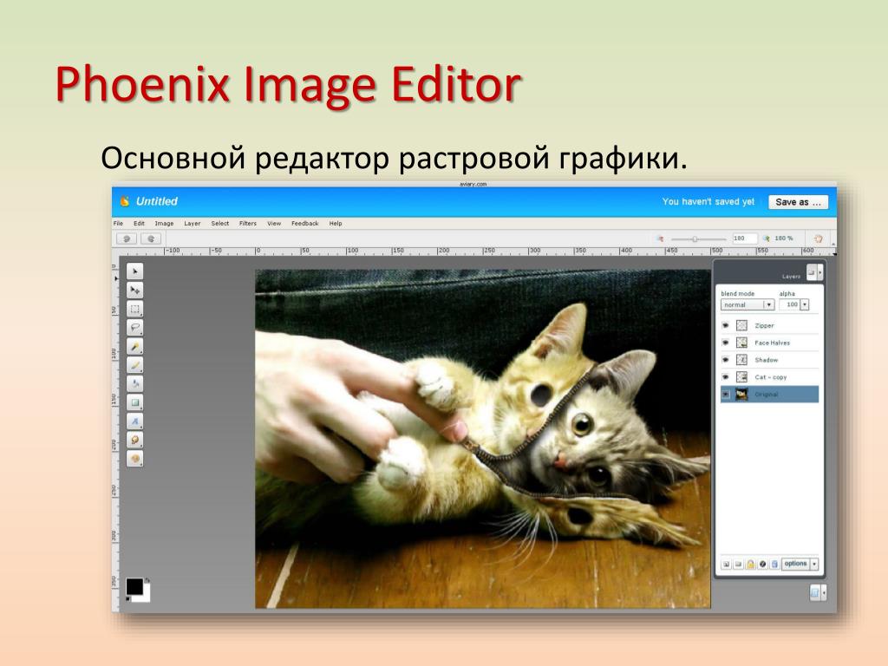888x666 pixels.
Task: Click the black foreground color swatch
Action: 134,587
